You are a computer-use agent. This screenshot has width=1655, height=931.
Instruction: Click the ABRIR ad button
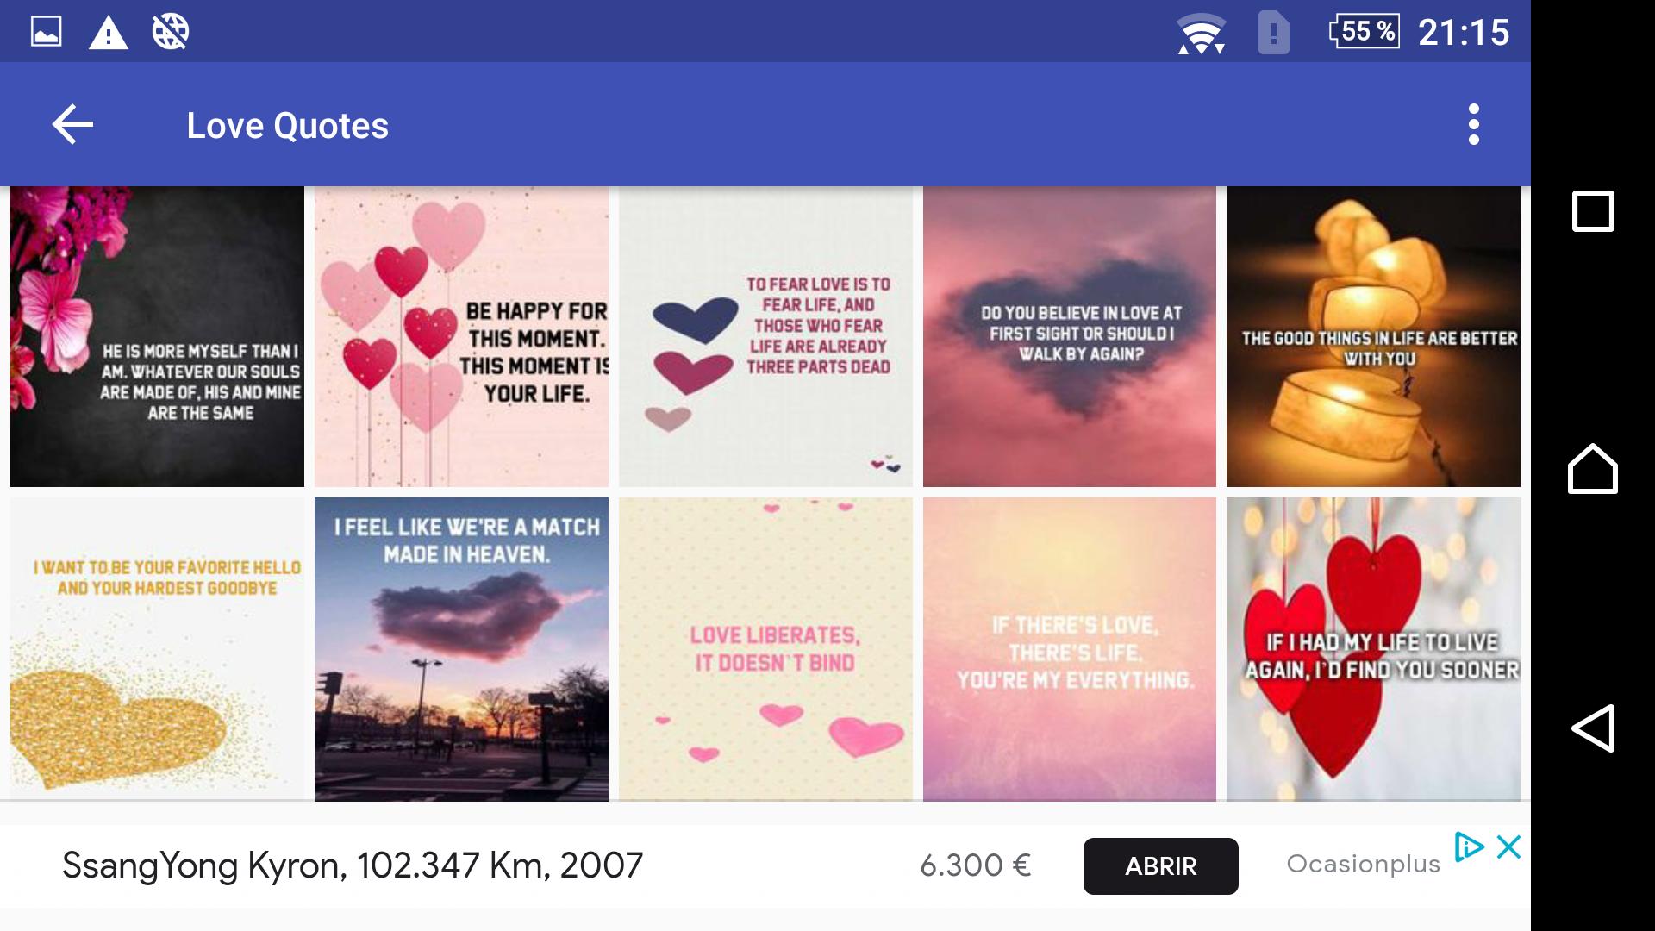pos(1160,866)
